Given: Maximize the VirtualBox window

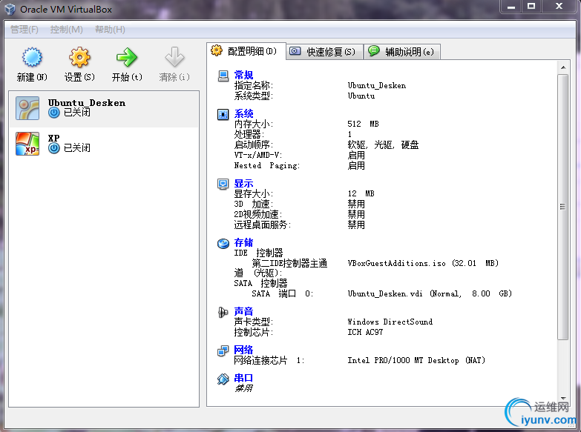Looking at the screenshot, I should point(531,7).
